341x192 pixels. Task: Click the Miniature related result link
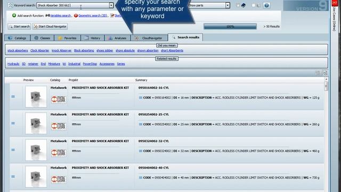(54, 64)
